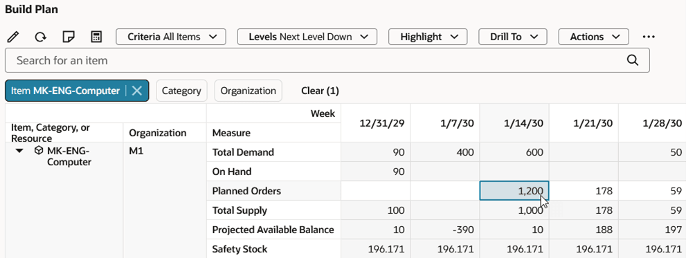The height and width of the screenshot is (258, 686).
Task: Click the pencil edit icon
Action: coord(14,37)
